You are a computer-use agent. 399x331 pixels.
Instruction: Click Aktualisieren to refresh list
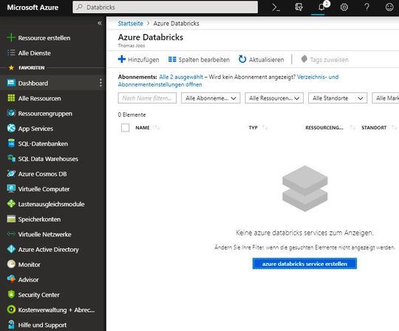(x=262, y=60)
